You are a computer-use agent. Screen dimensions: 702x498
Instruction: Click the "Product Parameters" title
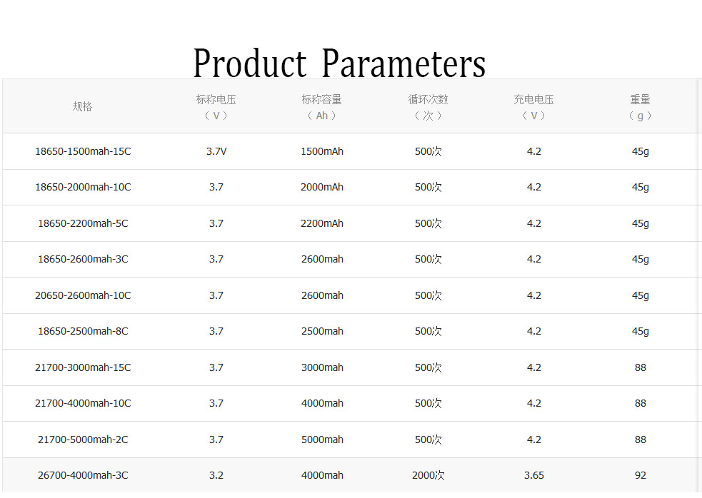339,63
